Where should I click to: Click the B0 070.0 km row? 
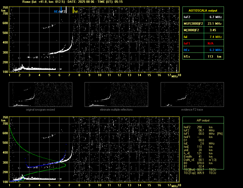tap(198, 163)
